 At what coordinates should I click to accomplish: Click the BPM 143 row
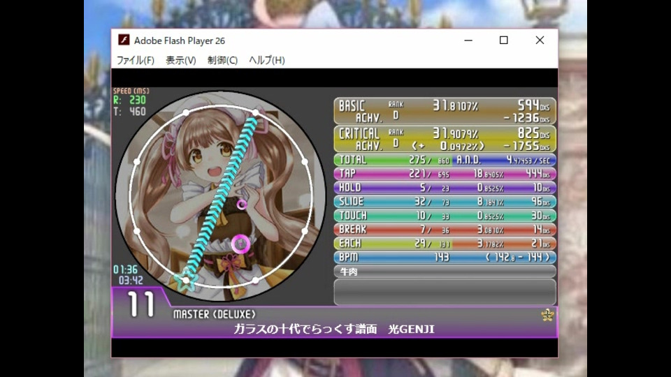(445, 258)
